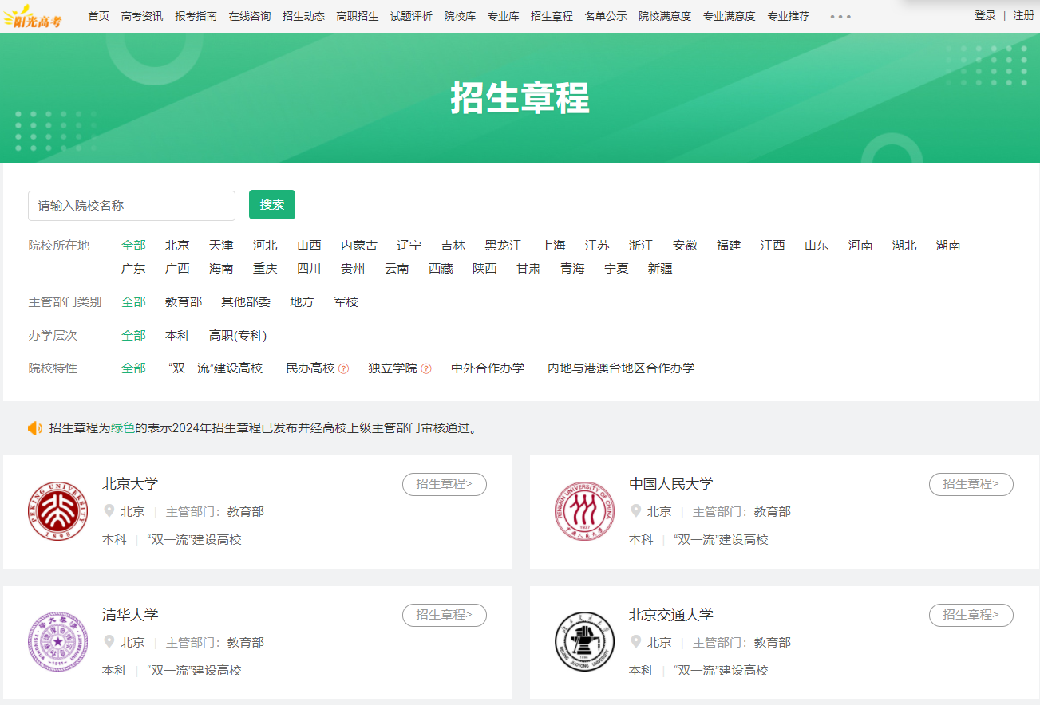Viewport: 1040px width, 705px height.
Task: Filter 办学层次 by 本科
Action: (x=177, y=336)
